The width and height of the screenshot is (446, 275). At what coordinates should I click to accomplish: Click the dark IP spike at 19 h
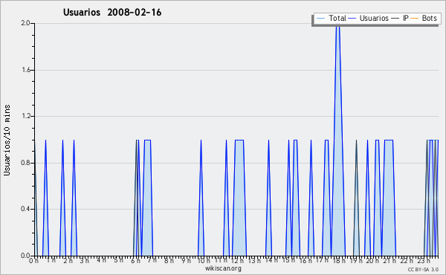pyautogui.click(x=356, y=198)
